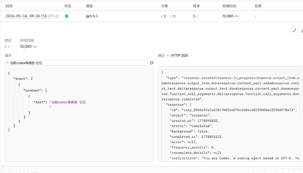Image resolution: width=303 pixels, height=173 pixels.
Task: Click the purple text value 当前codex有哪些 记忆
Action: [x=69, y=102]
